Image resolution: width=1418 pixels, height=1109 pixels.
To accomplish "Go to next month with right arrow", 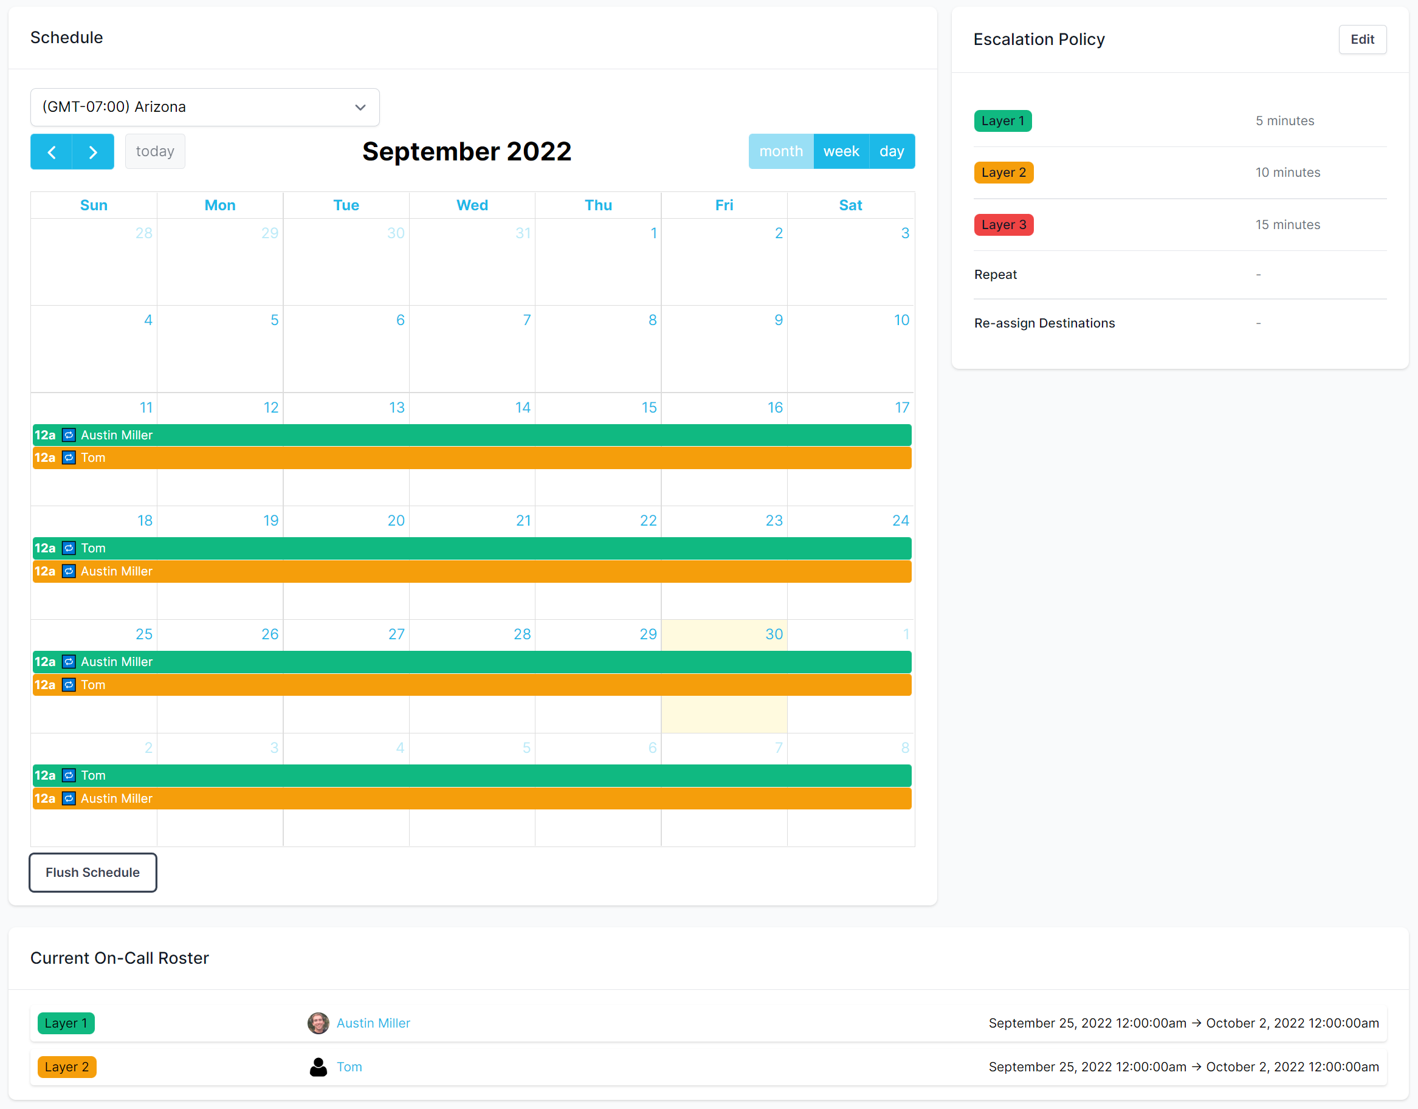I will [x=93, y=152].
